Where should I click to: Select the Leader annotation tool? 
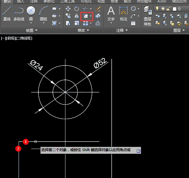pyautogui.click(x=133, y=16)
